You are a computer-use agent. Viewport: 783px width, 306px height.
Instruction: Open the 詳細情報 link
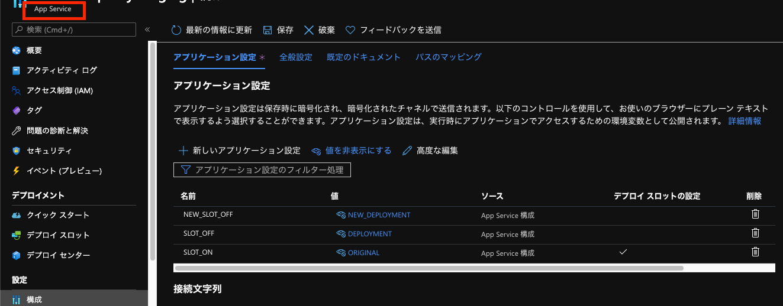[x=745, y=121]
